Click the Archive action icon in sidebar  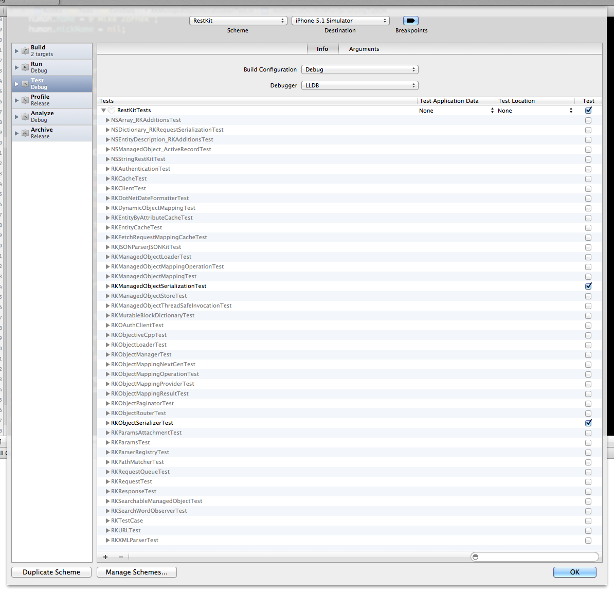click(25, 133)
